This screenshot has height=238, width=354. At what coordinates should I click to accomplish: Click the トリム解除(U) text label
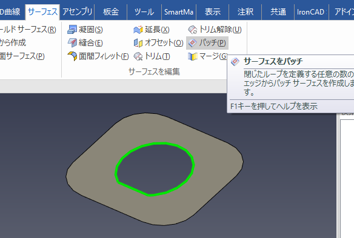tap(221, 30)
